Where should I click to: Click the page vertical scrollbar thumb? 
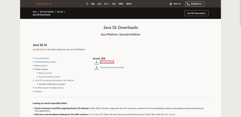click(x=240, y=12)
